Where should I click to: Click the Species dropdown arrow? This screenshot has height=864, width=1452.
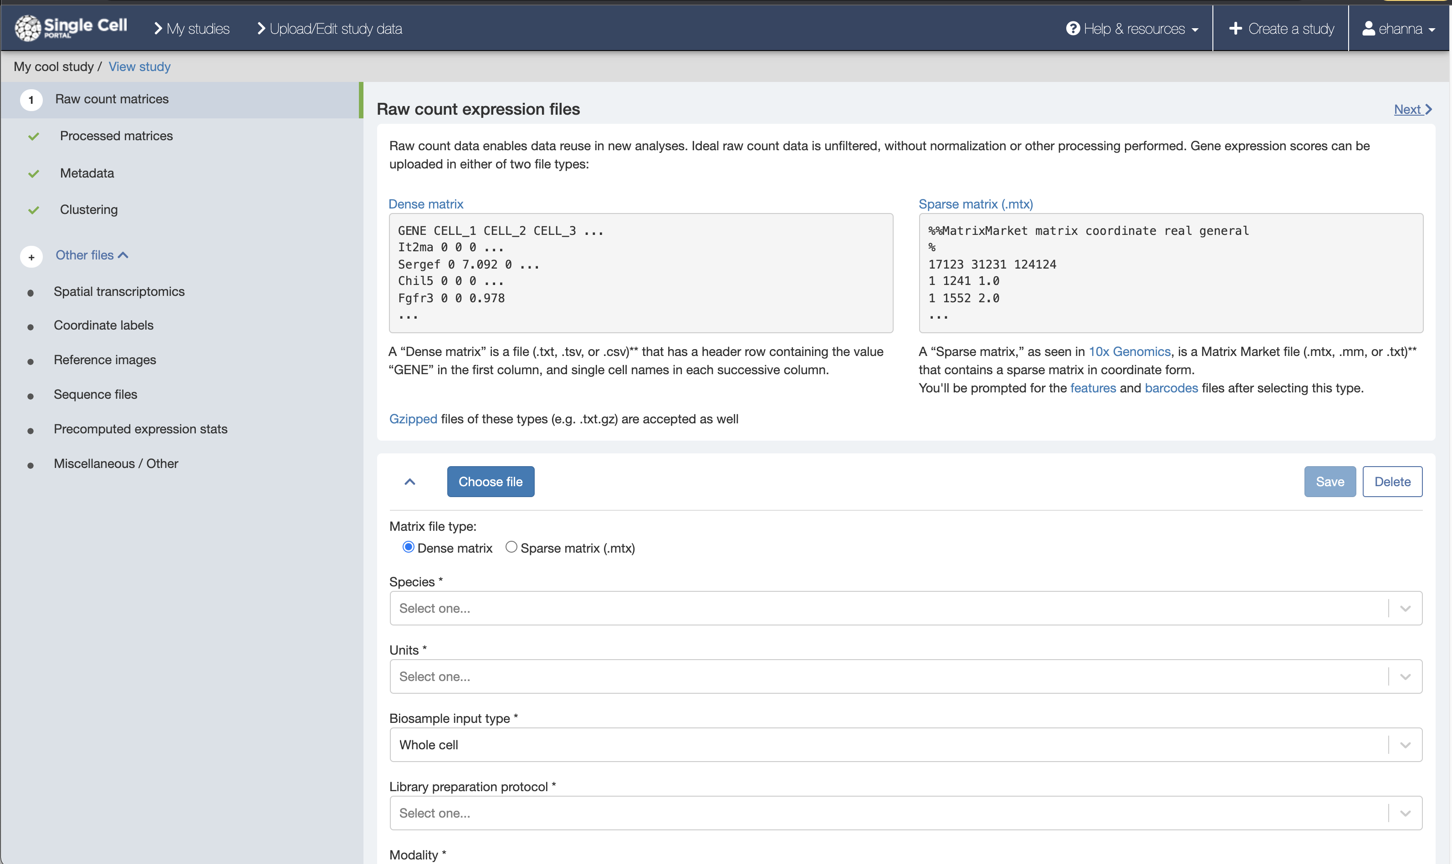(1406, 609)
